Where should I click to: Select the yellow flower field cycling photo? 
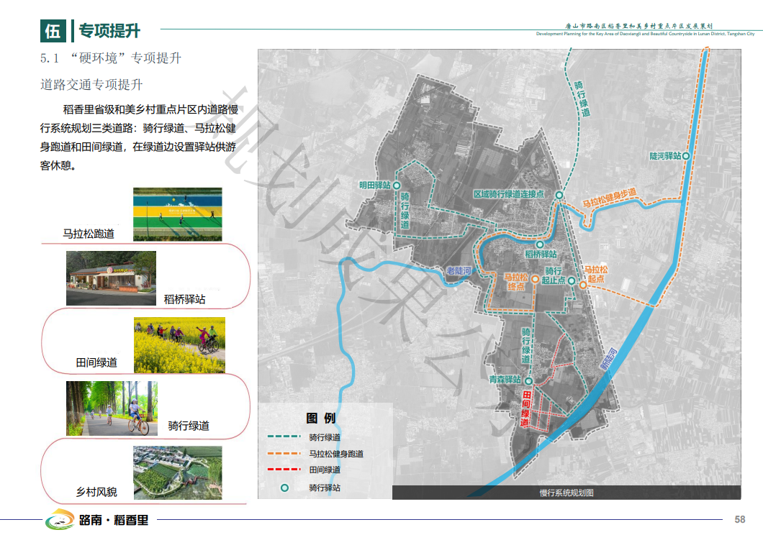coord(179,345)
